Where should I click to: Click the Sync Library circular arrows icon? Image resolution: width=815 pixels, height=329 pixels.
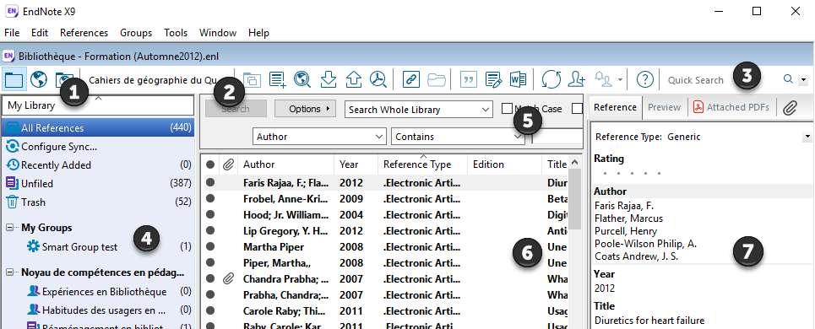(551, 79)
